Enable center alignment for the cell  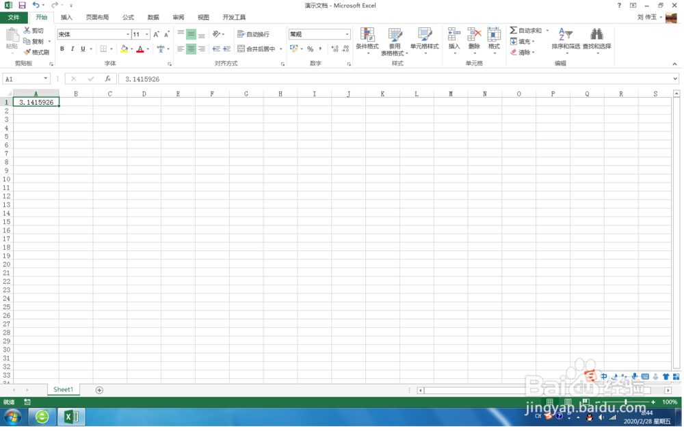tap(190, 49)
